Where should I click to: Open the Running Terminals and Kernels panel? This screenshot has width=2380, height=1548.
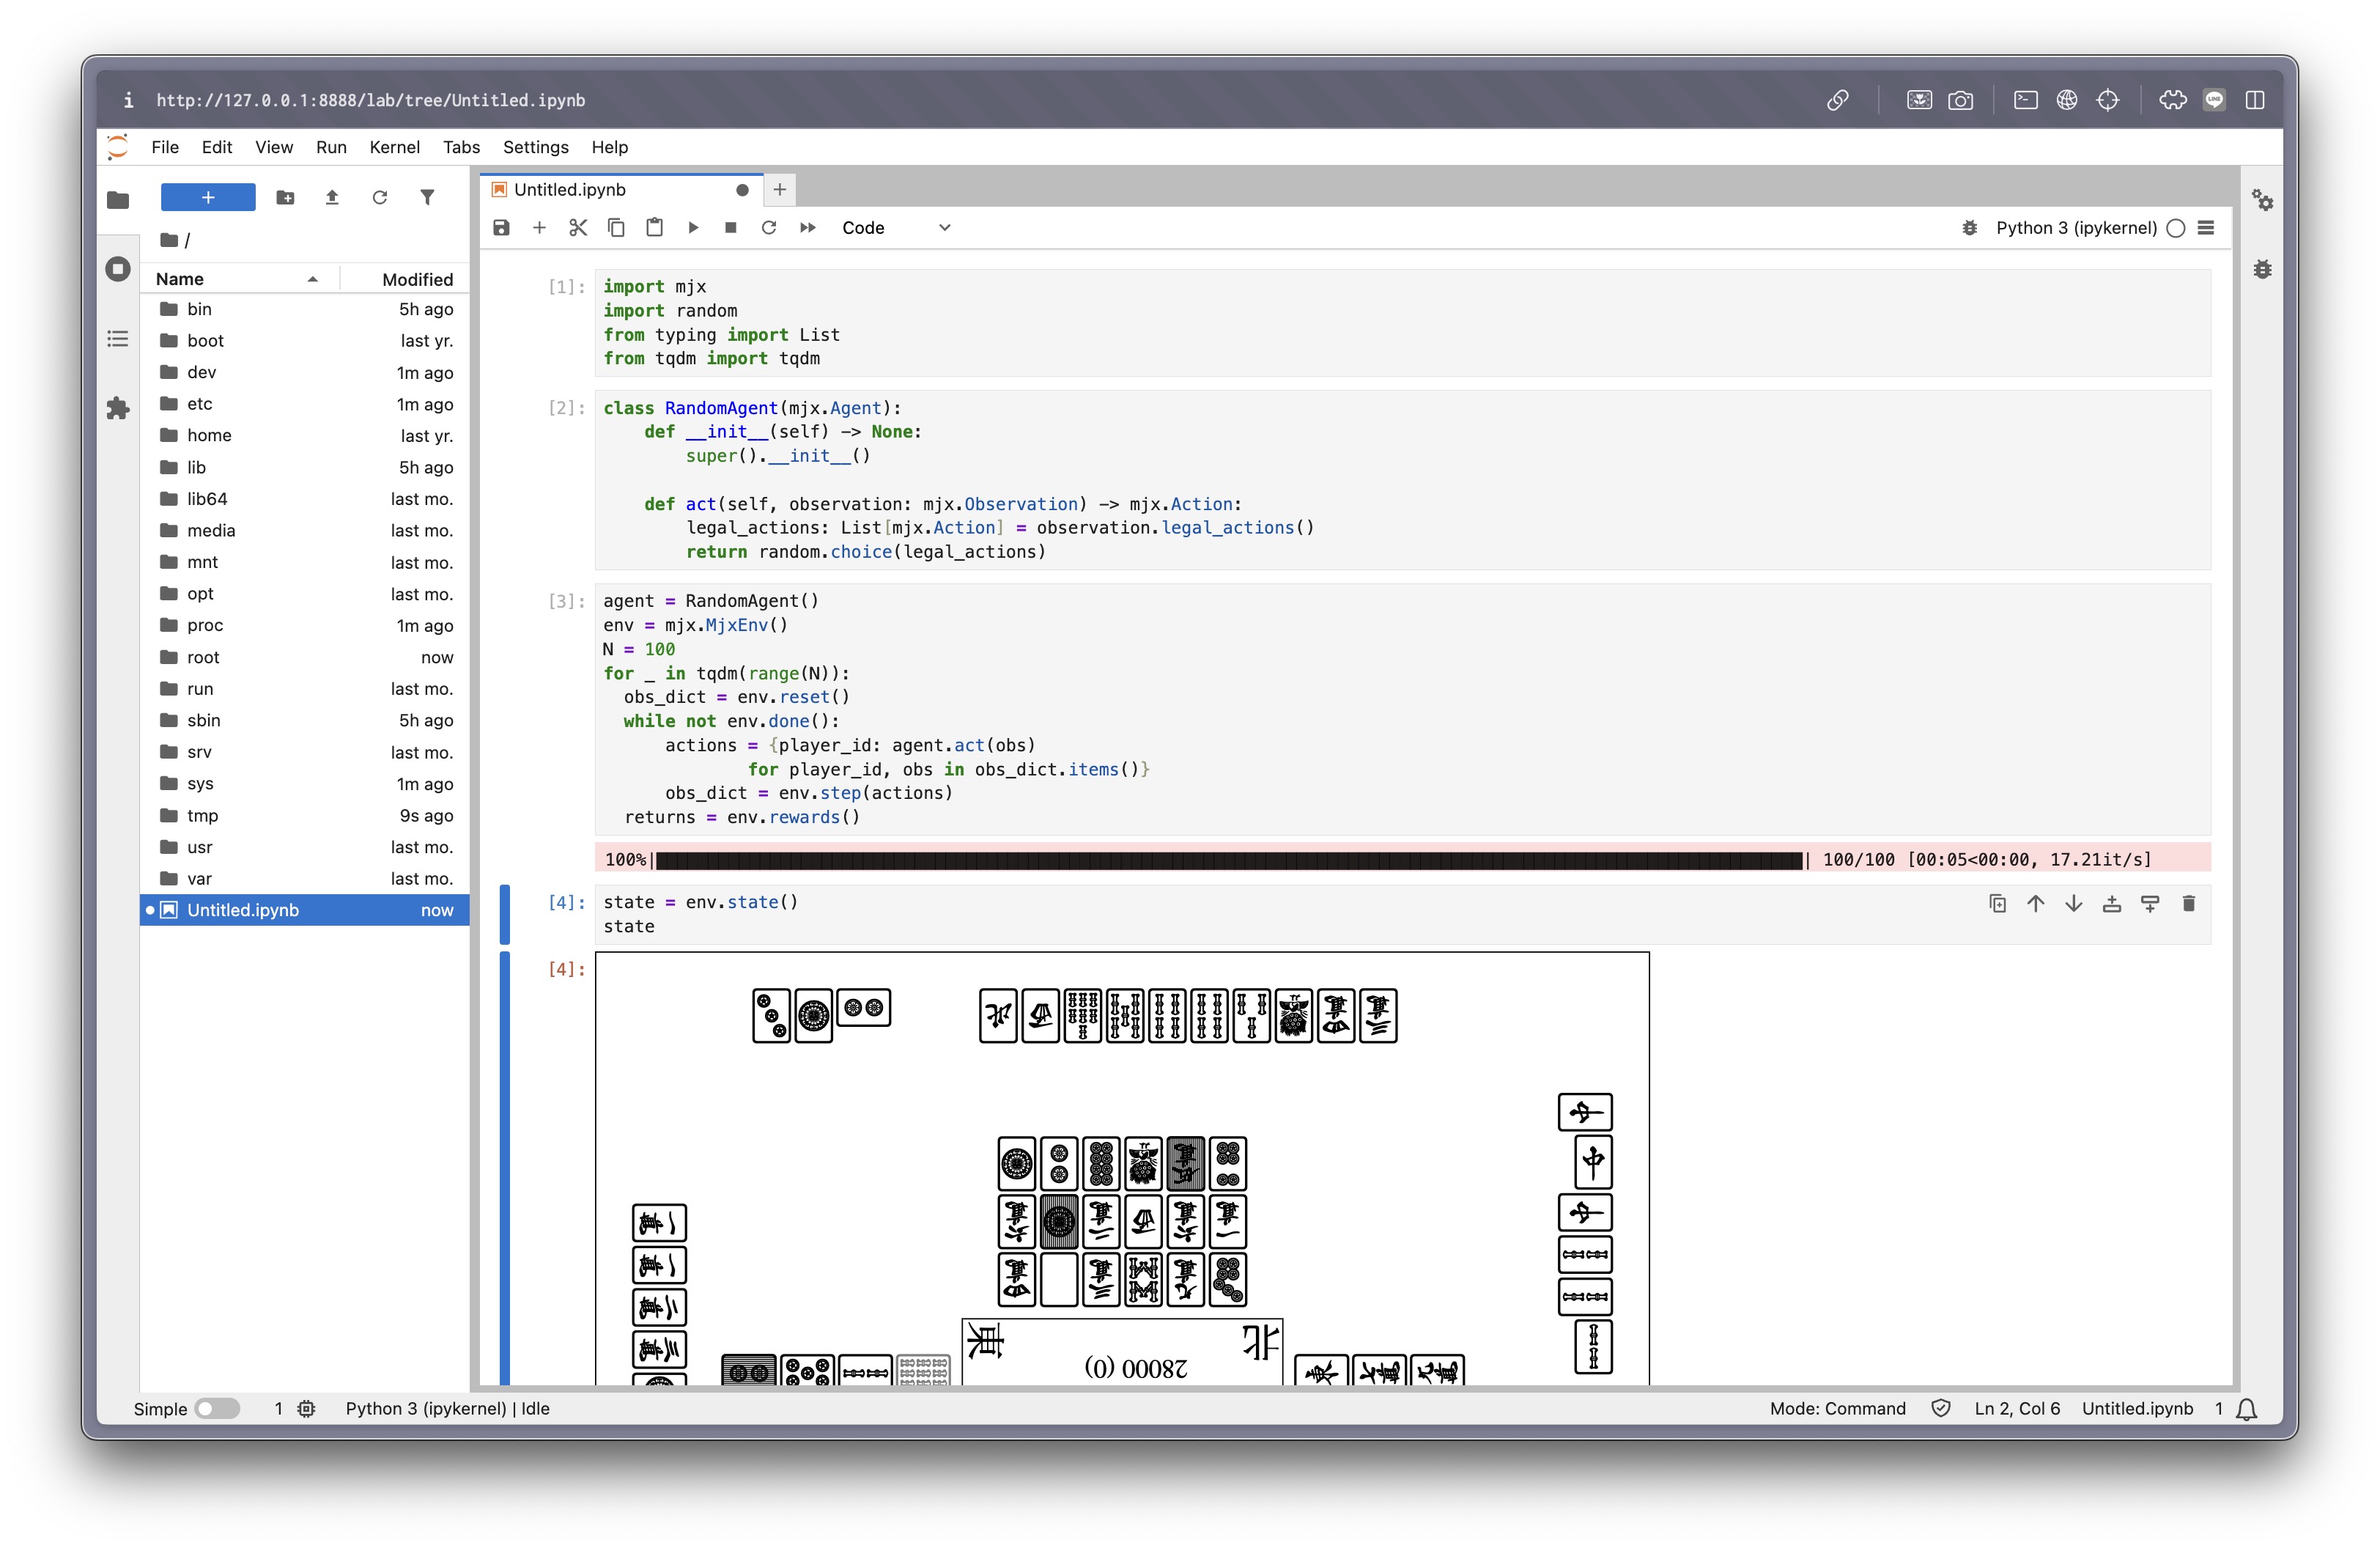click(118, 269)
